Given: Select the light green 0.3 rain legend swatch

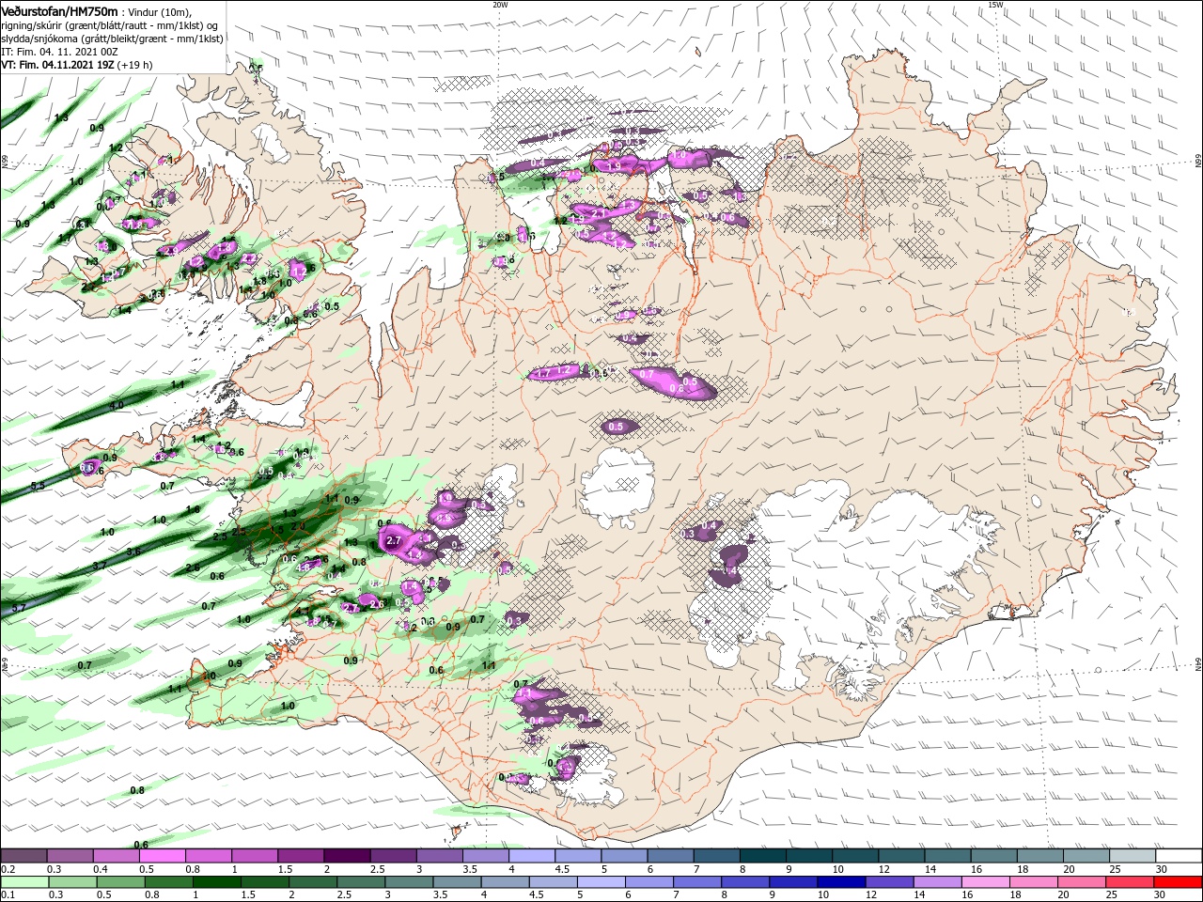Looking at the screenshot, I should (x=72, y=882).
